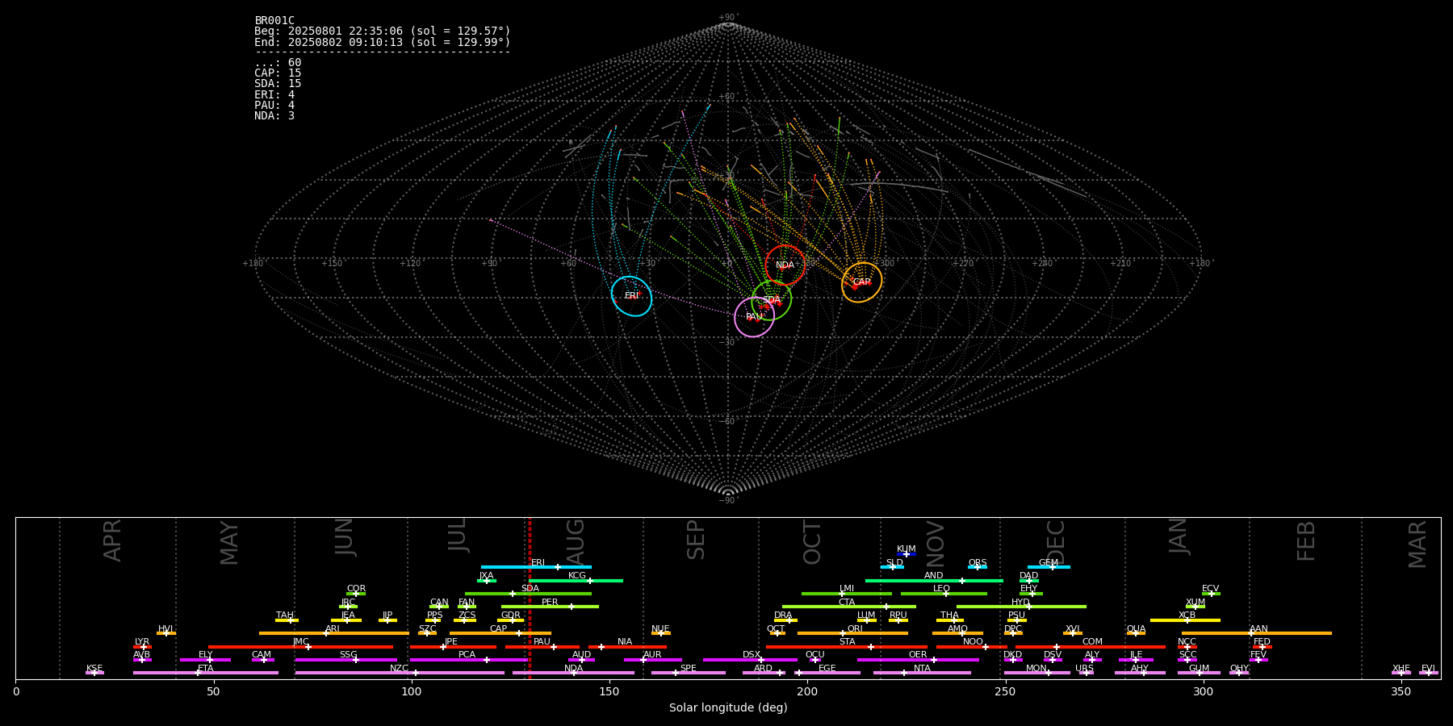Click the cyan ERI radiant circle on sky map
1453x726 pixels.
[631, 296]
